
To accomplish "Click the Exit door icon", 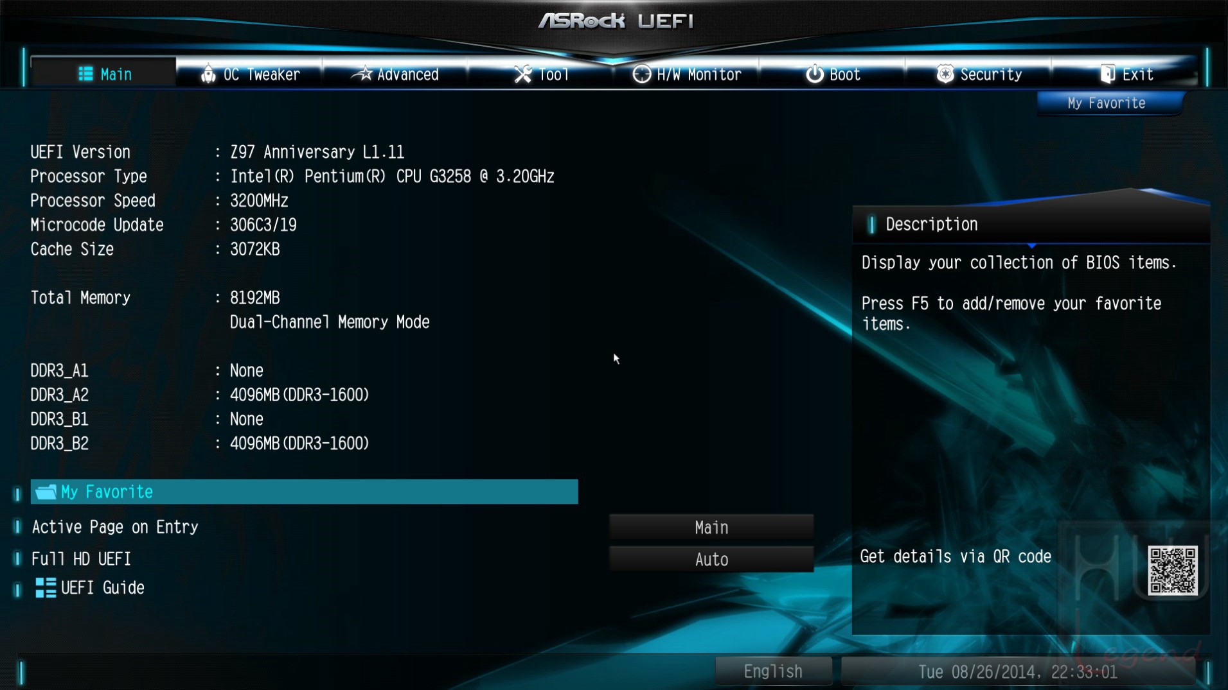I will 1107,74.
